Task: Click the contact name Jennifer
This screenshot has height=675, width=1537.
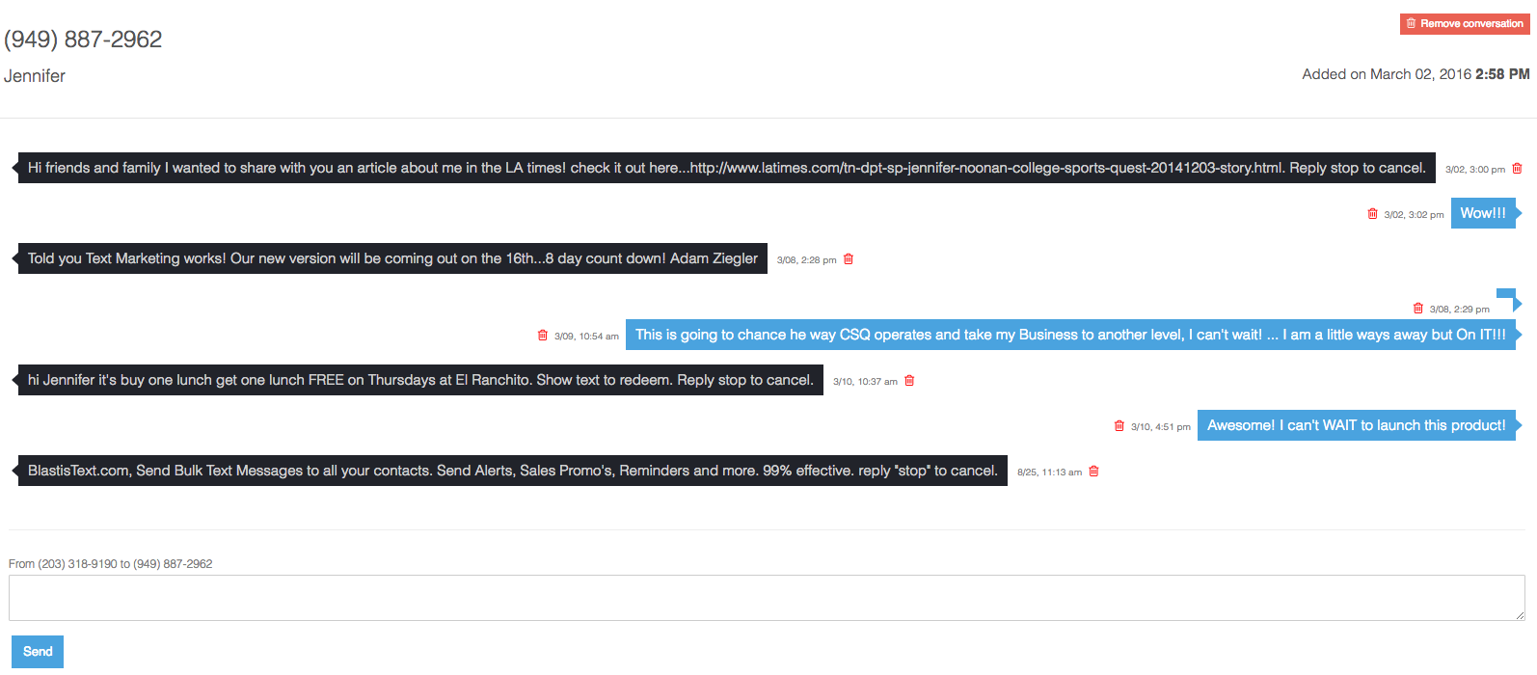Action: click(35, 76)
